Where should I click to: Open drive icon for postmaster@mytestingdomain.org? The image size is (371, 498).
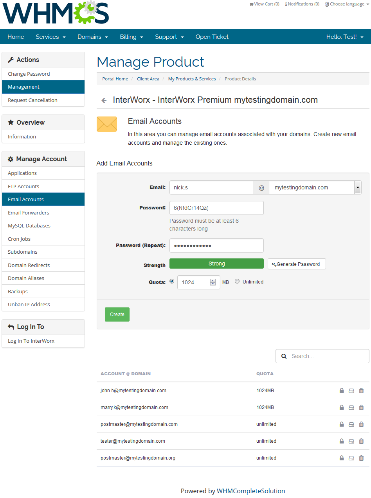tap(351, 458)
